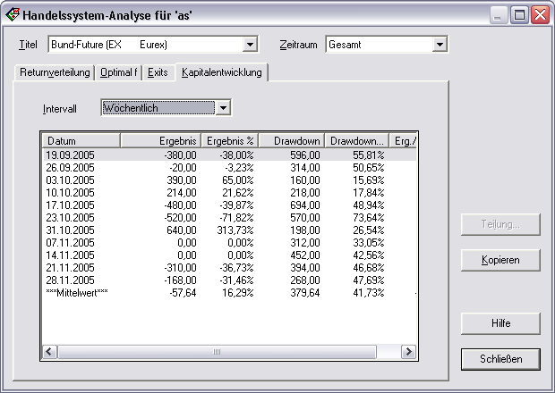
Task: Switch to the Optimal f tab
Action: (x=118, y=72)
